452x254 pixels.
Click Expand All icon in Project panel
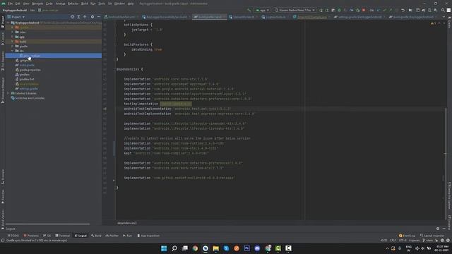point(78,17)
